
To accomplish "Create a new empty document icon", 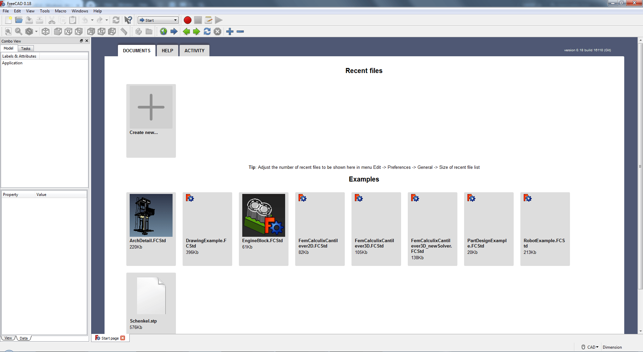I will tap(8, 20).
